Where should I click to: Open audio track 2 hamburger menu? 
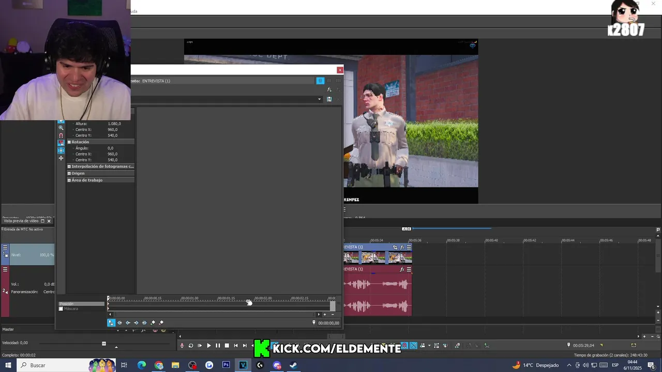tap(5, 269)
